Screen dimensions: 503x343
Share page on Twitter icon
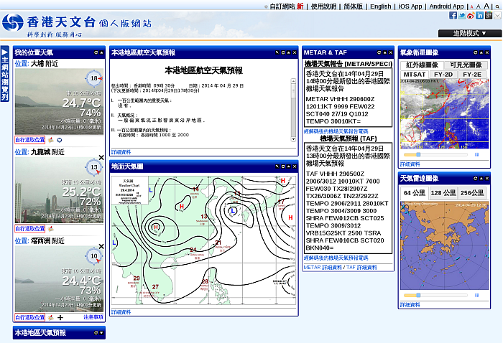point(461,15)
